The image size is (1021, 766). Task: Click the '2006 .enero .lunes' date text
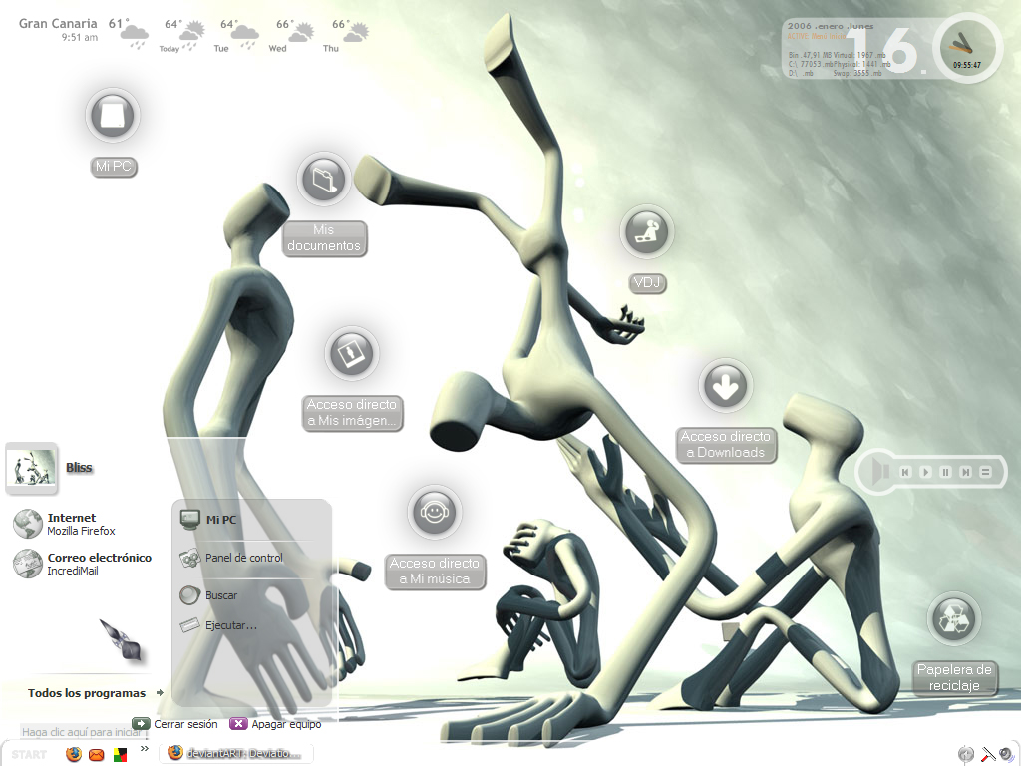[831, 26]
